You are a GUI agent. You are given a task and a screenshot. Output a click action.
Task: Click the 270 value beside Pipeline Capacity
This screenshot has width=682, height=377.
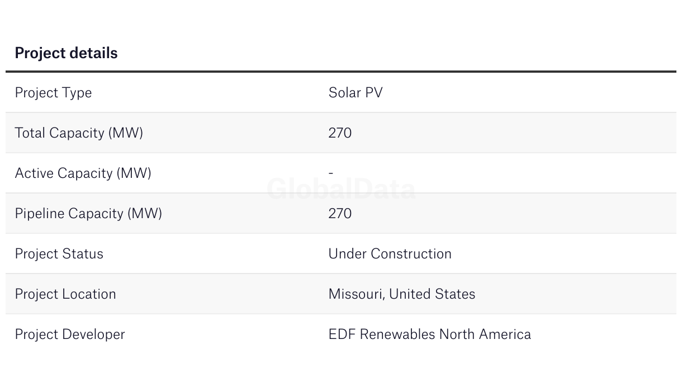pos(340,214)
